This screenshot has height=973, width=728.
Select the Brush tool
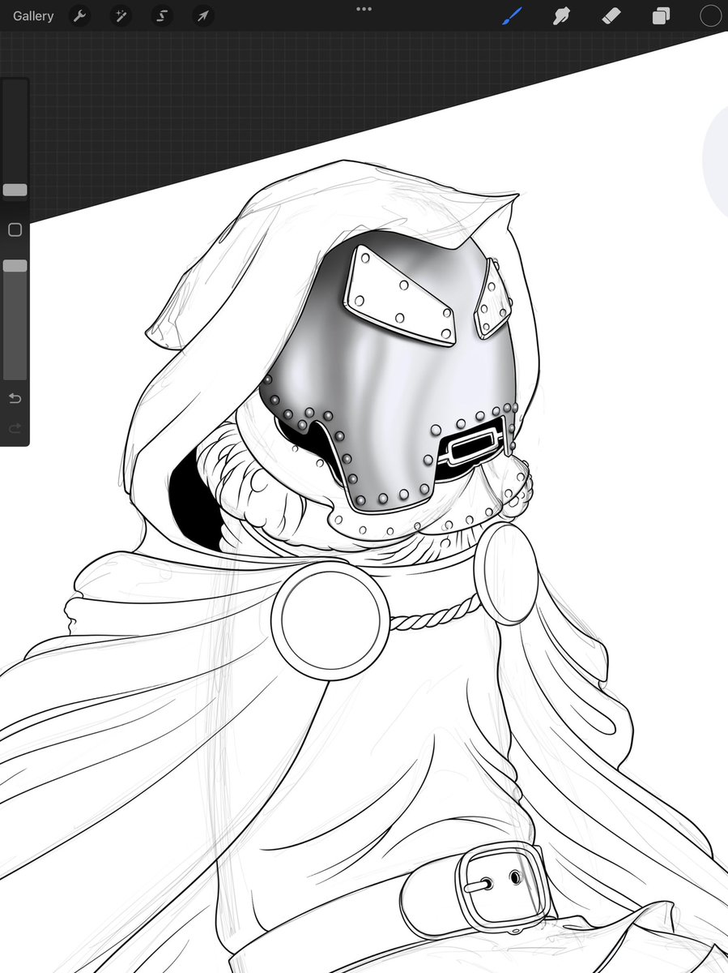pos(512,15)
